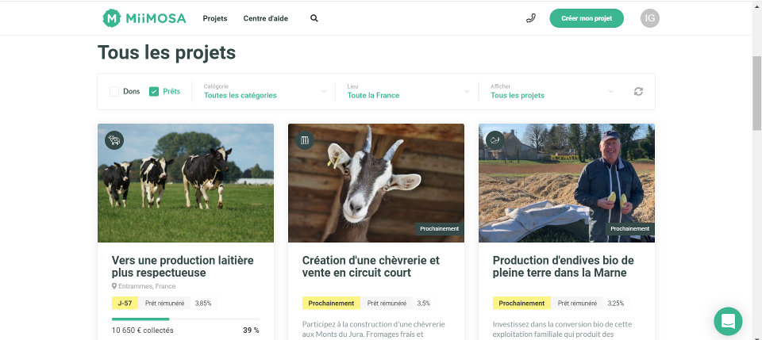Viewport: 762px width, 340px height.
Task: Open the search magnifier icon
Action: [x=314, y=18]
